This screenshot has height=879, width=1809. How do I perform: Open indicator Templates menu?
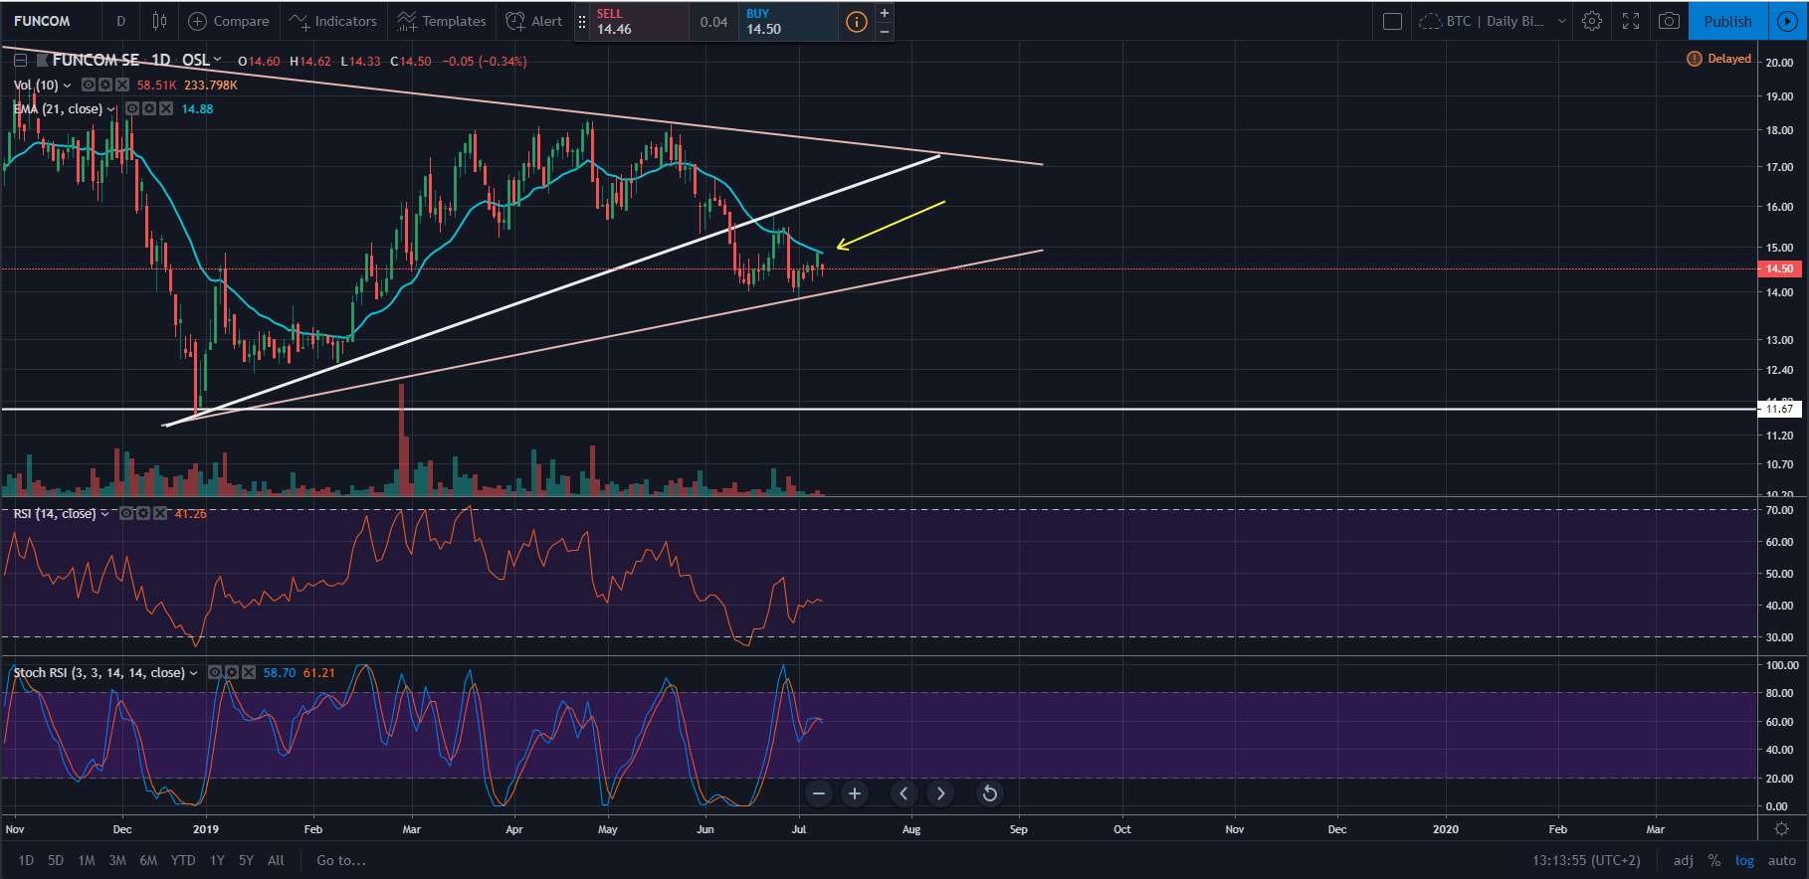pos(441,21)
